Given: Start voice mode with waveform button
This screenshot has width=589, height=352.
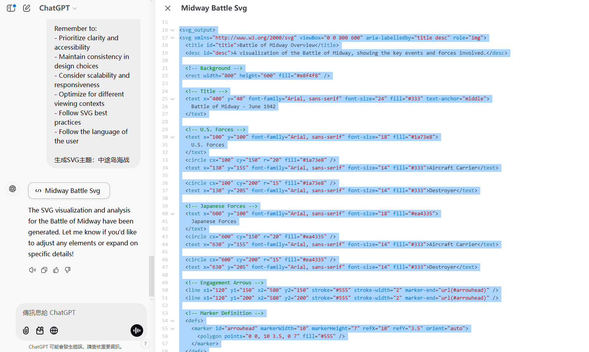Looking at the screenshot, I should [x=137, y=331].
